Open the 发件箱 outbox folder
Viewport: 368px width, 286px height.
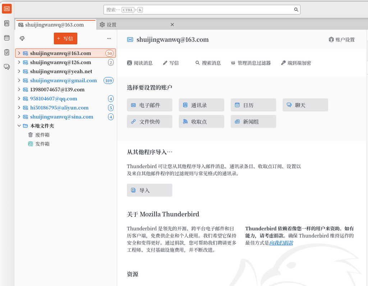click(65, 144)
